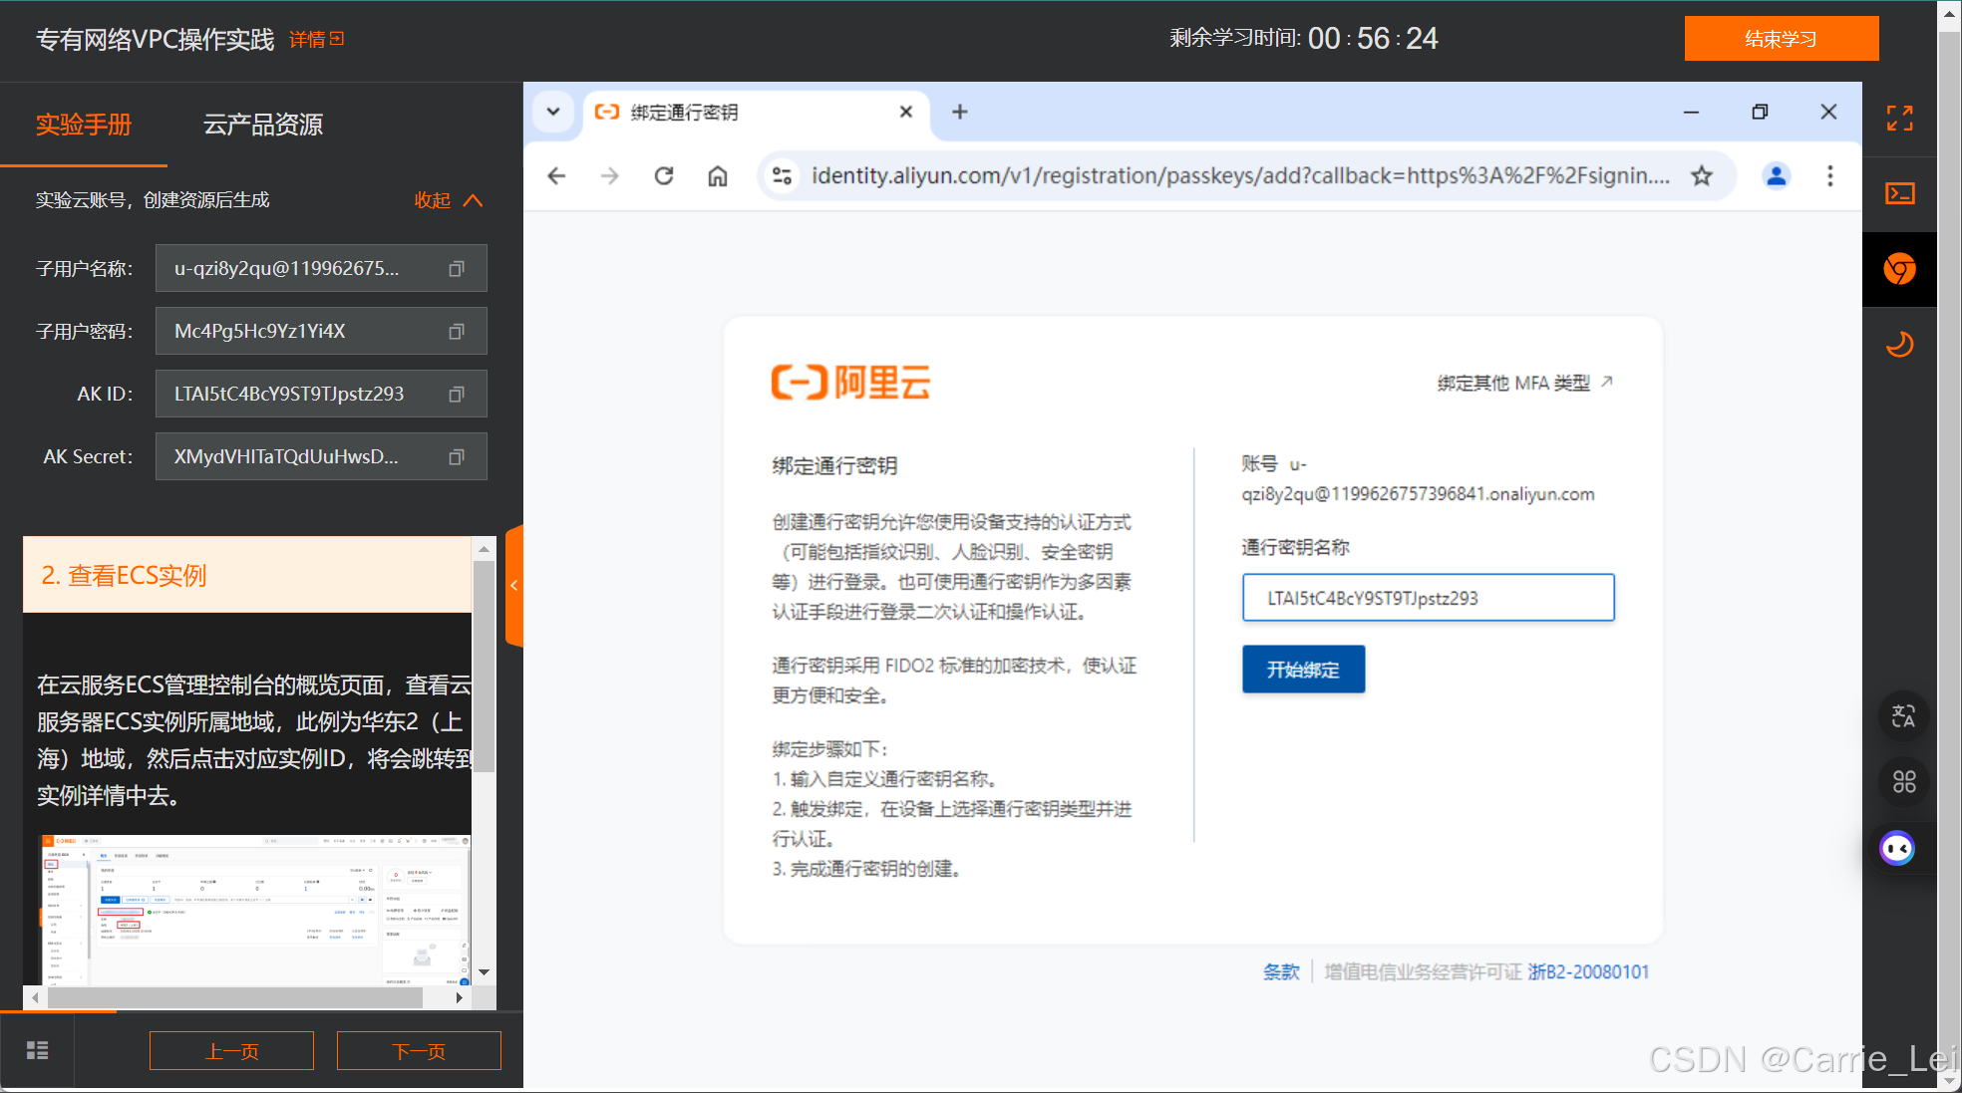The height and width of the screenshot is (1093, 1962).
Task: Focus the 通行密钥名称 input field
Action: [1429, 598]
